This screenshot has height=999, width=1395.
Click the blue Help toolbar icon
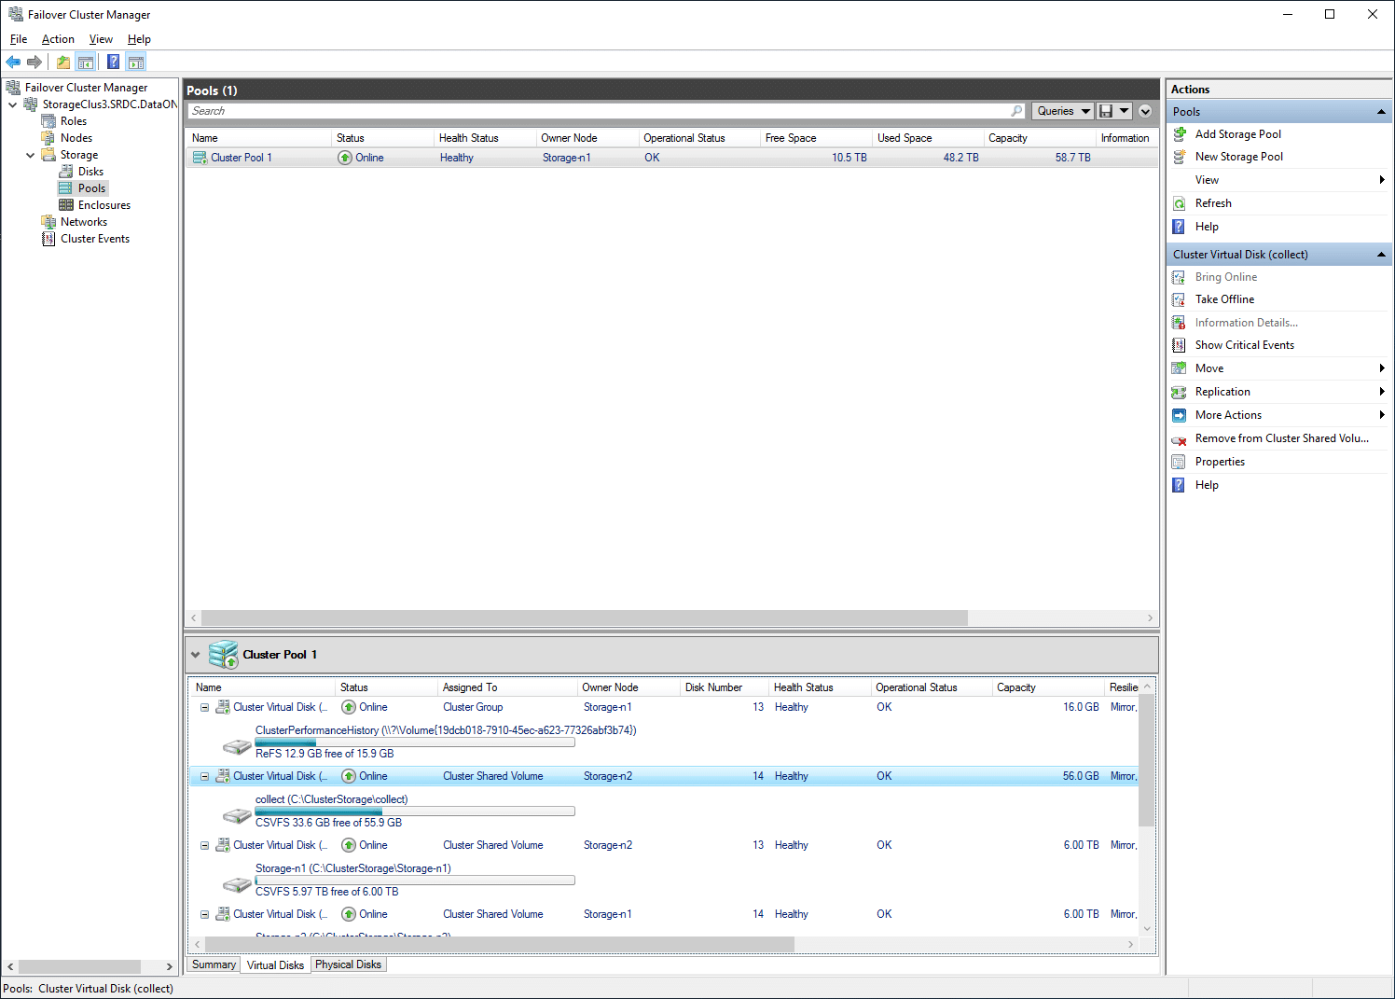[113, 62]
